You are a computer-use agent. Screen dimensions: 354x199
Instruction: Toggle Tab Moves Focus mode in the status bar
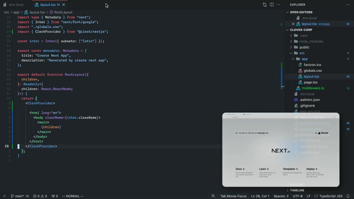click(x=233, y=196)
